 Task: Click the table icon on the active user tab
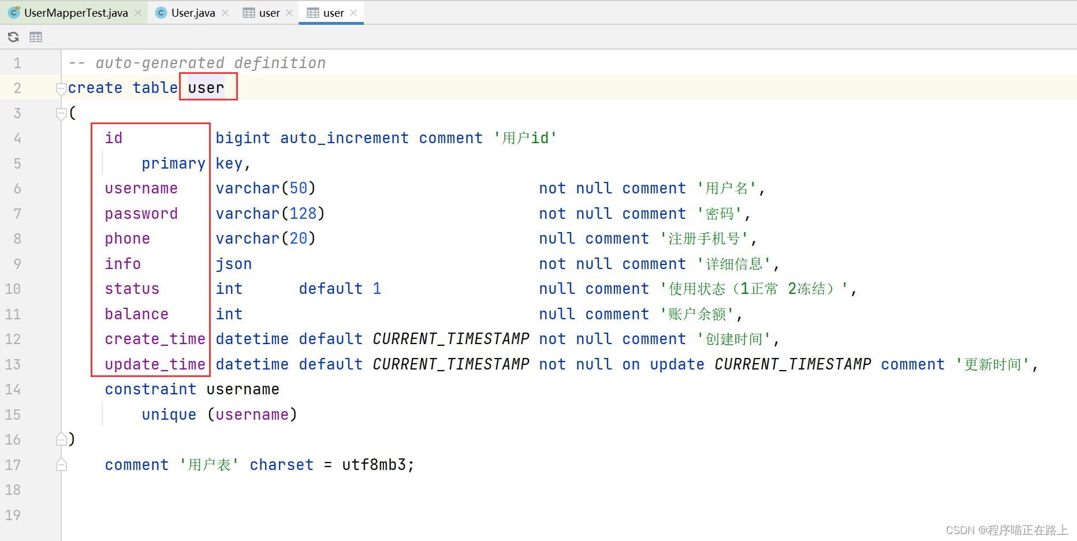tap(312, 13)
